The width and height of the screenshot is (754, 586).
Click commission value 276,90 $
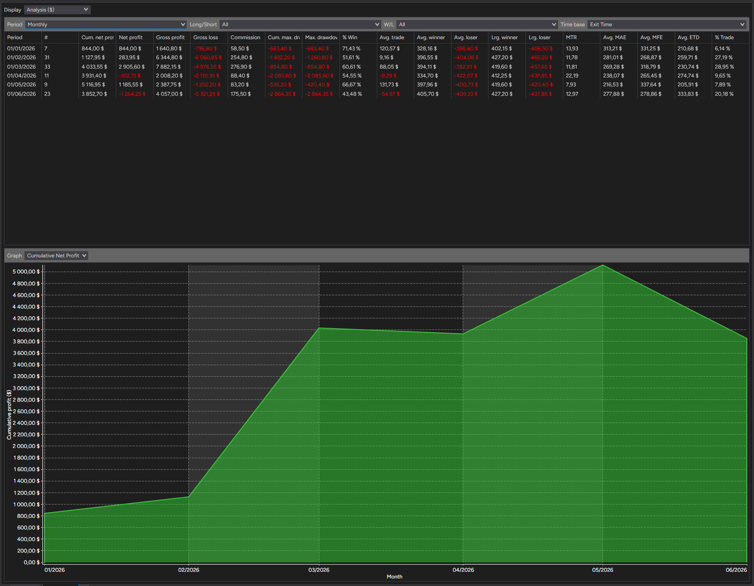pos(241,67)
